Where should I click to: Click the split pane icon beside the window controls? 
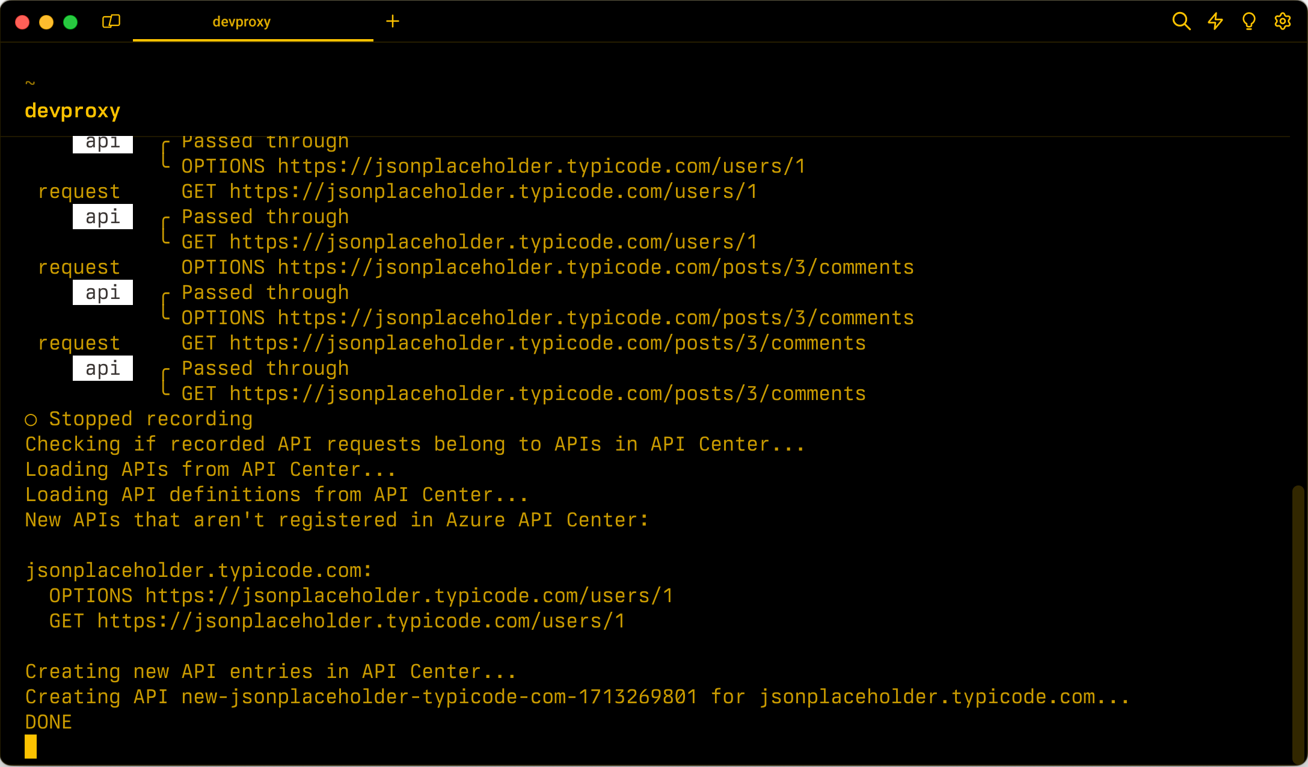coord(111,22)
